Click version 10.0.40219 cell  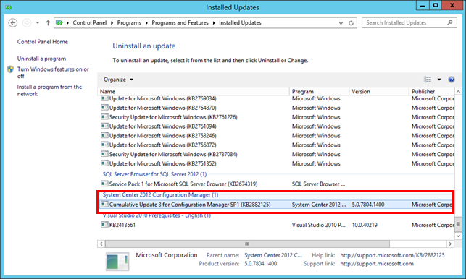pyautogui.click(x=365, y=225)
